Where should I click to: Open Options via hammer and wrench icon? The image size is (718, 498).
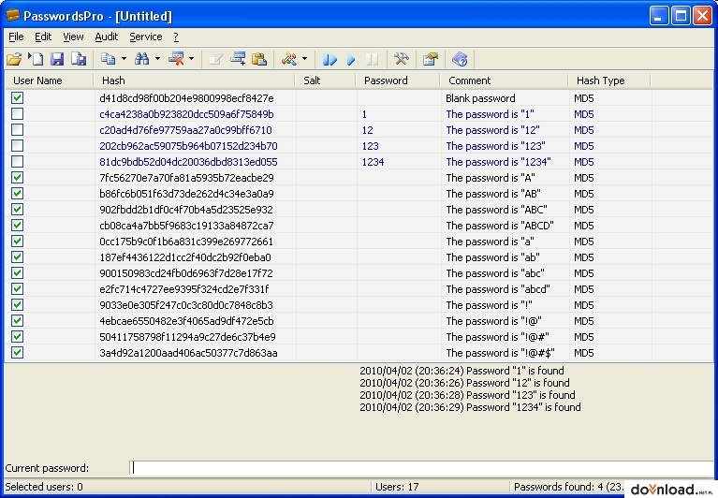click(402, 59)
